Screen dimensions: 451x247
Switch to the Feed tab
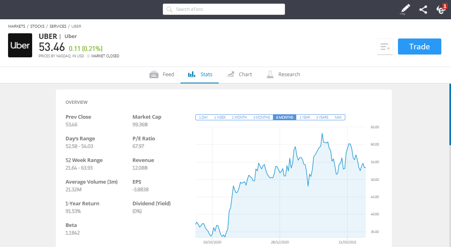pyautogui.click(x=162, y=74)
